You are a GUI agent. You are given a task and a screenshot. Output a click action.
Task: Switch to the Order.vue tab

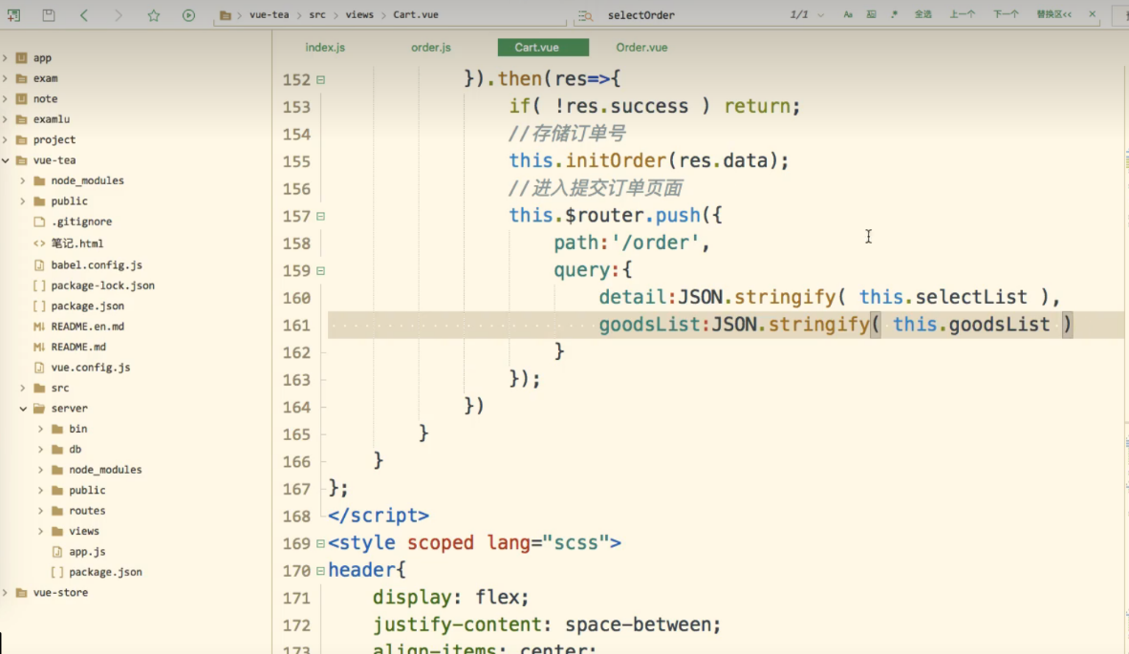(641, 48)
